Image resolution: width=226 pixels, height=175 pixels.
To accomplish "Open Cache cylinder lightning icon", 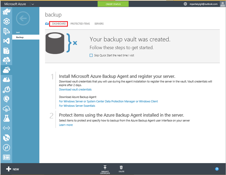I will (6, 51).
